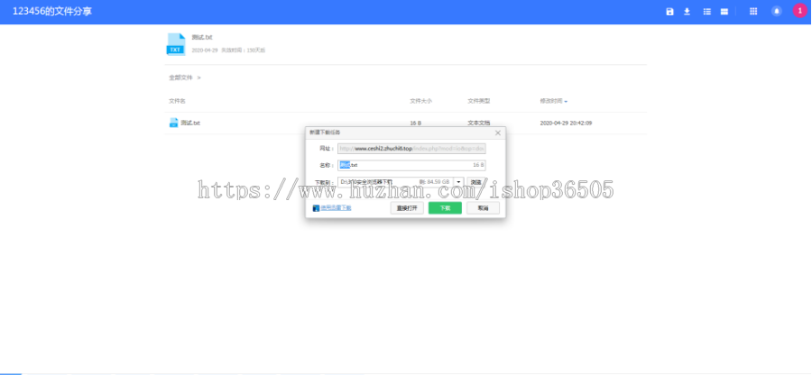
Task: Click the 测试.txt title beside TXT icon
Action: (x=202, y=37)
